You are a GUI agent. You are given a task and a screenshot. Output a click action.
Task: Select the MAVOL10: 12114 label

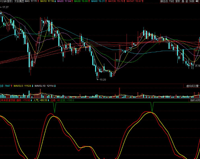point(44,86)
